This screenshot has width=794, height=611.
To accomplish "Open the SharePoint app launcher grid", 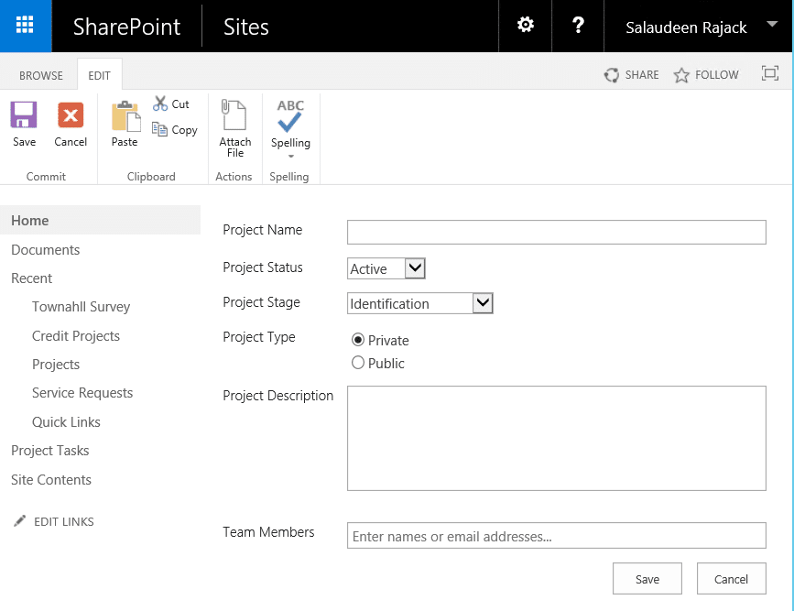I will pos(25,25).
